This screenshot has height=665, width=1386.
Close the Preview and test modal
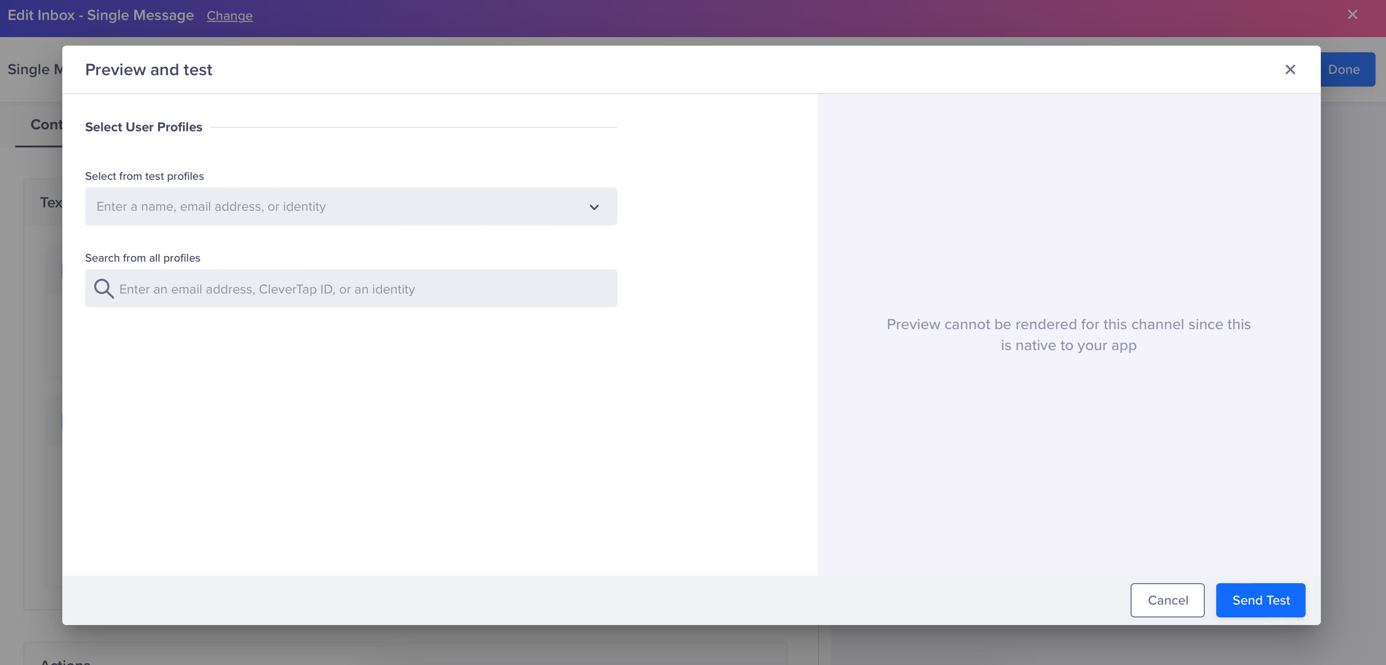coord(1290,69)
